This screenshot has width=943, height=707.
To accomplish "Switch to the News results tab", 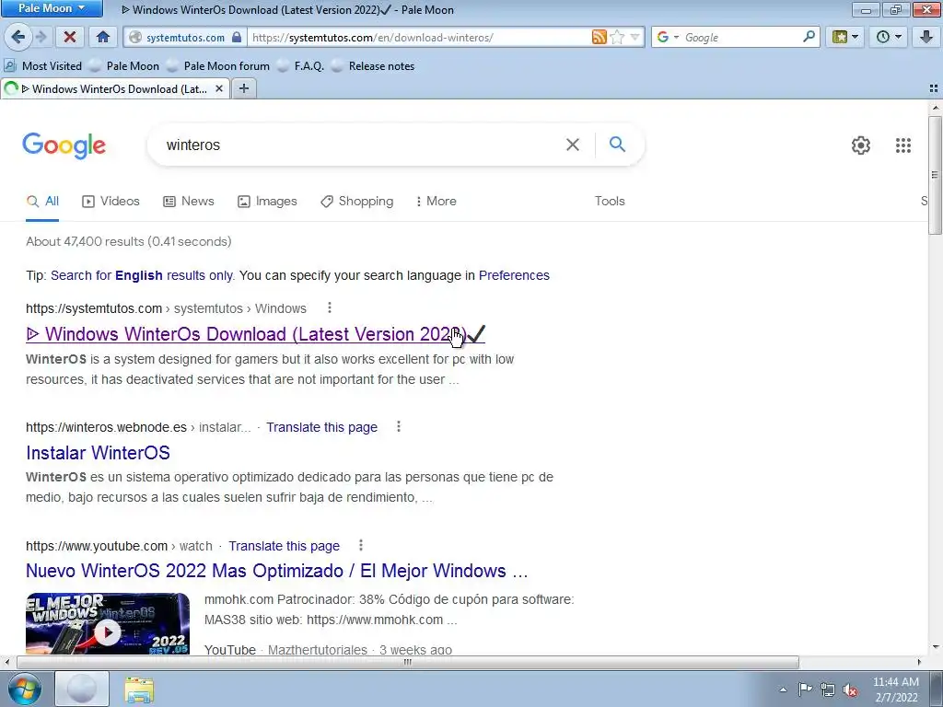I will [188, 202].
